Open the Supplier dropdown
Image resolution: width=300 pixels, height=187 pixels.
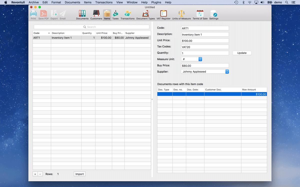pos(205,72)
